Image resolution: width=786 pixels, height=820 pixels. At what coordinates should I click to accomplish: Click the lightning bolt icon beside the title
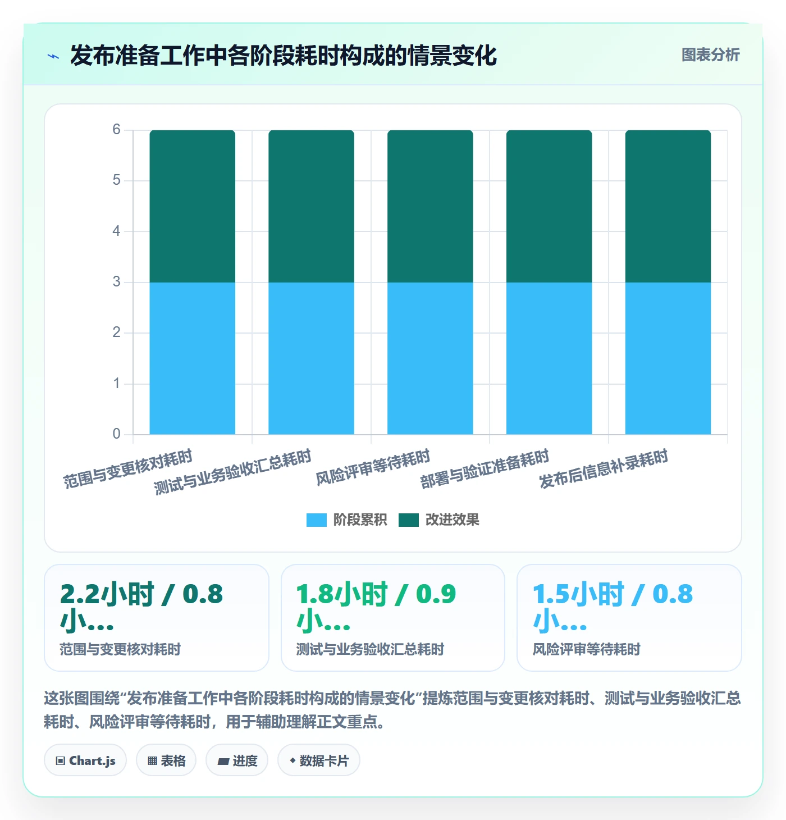(53, 56)
